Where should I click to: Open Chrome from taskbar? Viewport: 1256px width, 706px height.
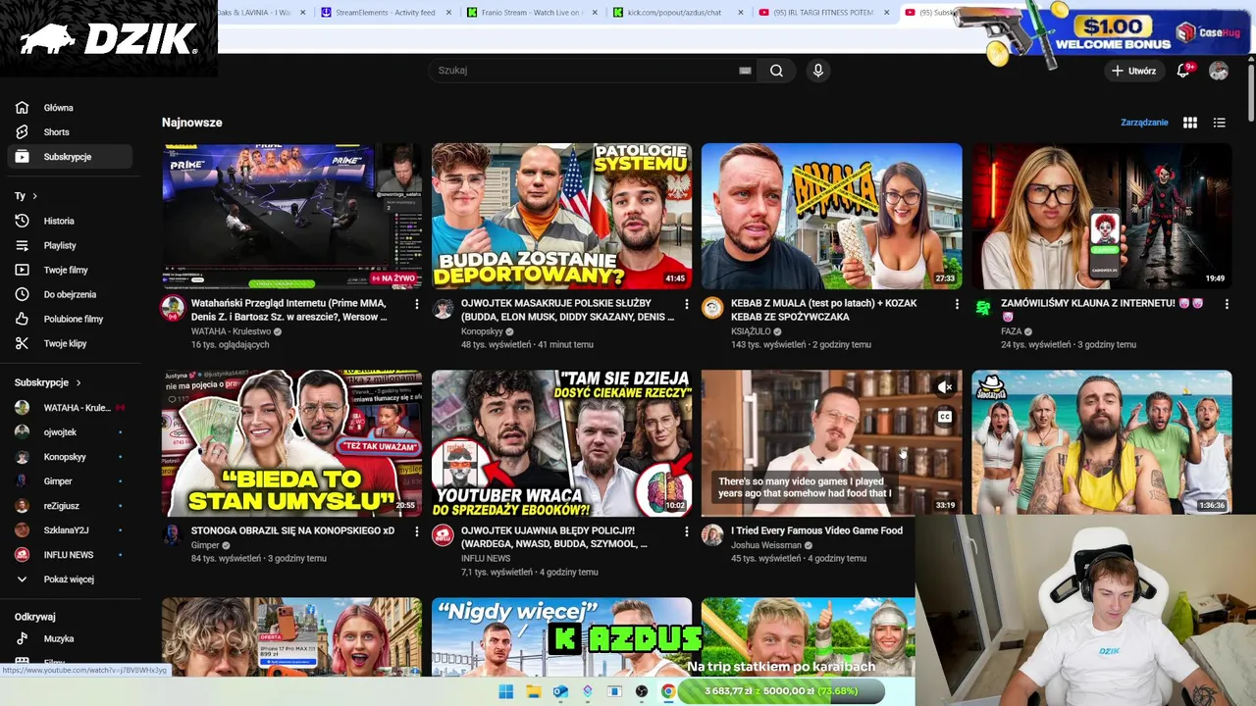click(x=668, y=691)
